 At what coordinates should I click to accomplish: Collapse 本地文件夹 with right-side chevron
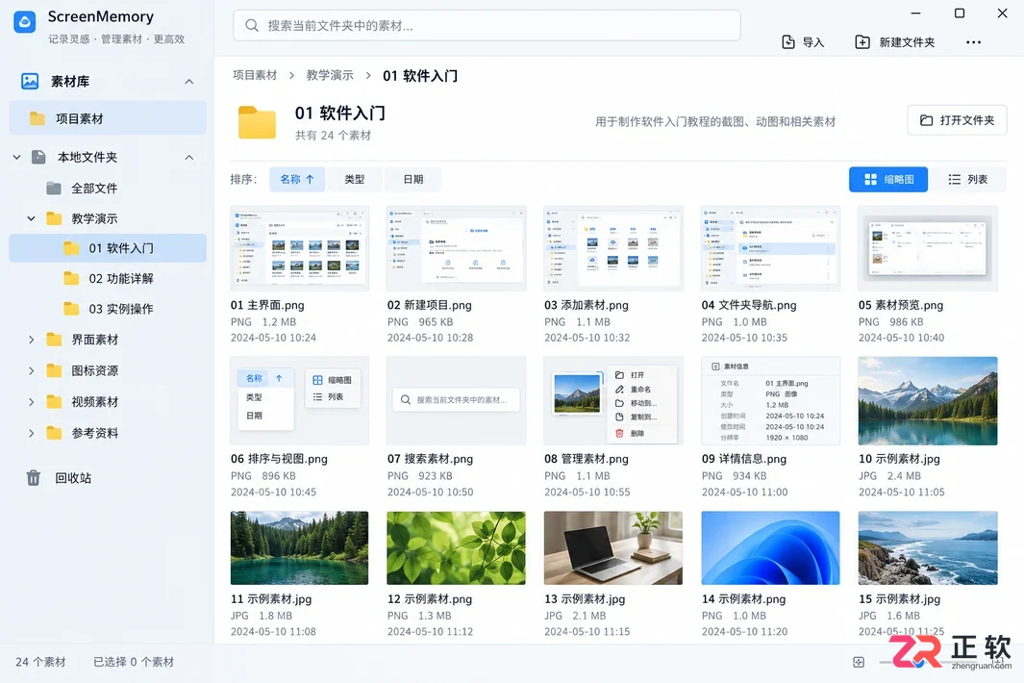(x=188, y=158)
